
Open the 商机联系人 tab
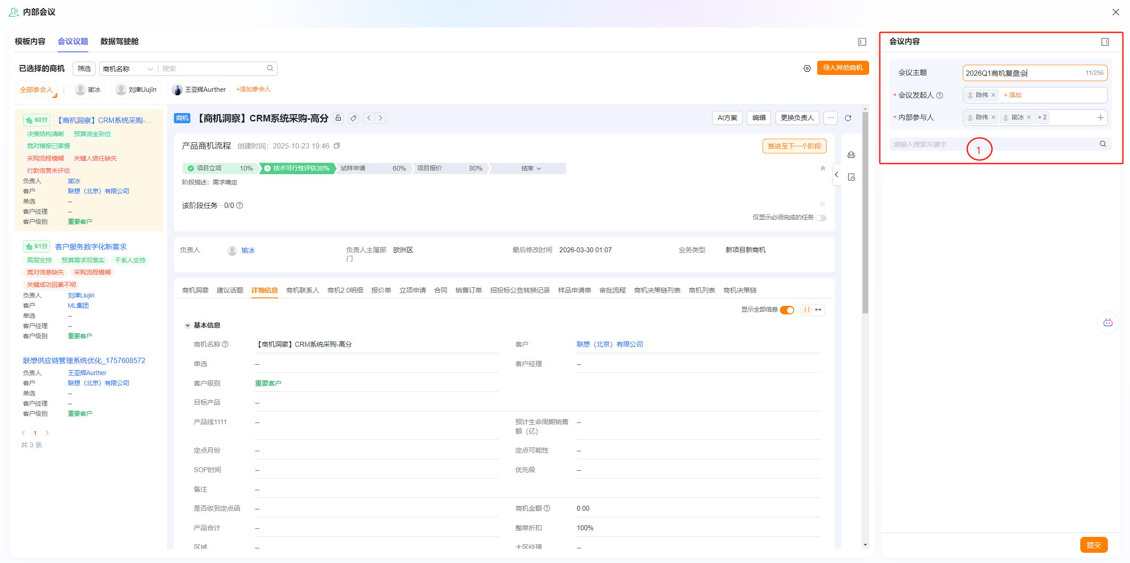tap(303, 290)
